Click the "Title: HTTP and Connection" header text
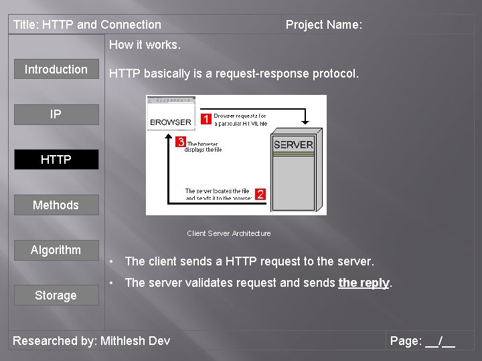This screenshot has height=361, width=482. pyautogui.click(x=87, y=25)
